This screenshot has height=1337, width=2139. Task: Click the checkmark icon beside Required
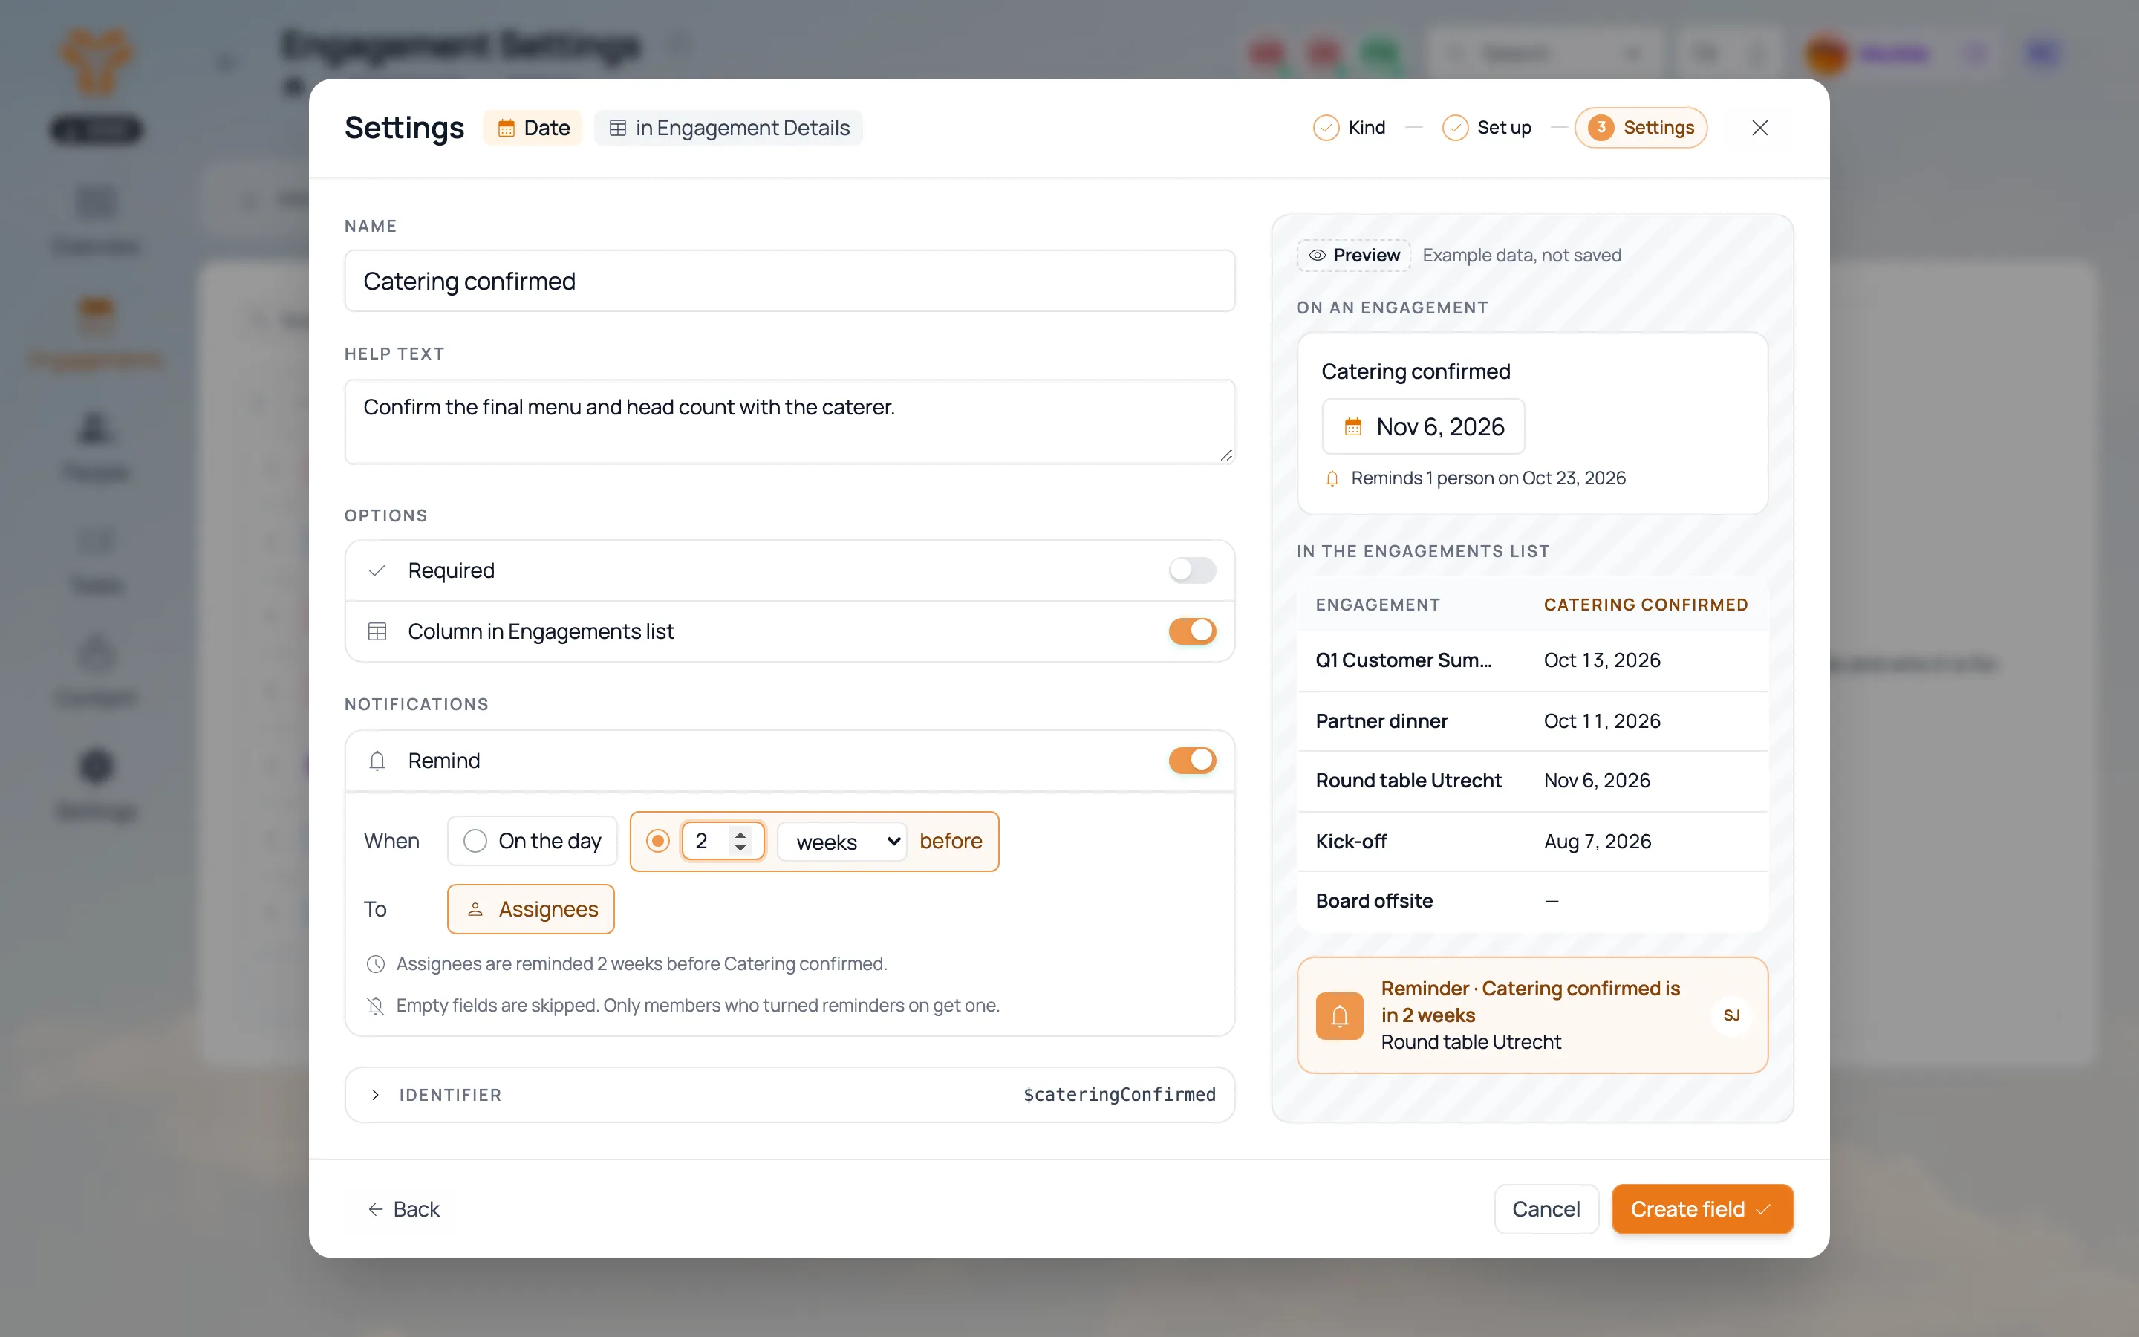[x=377, y=570]
